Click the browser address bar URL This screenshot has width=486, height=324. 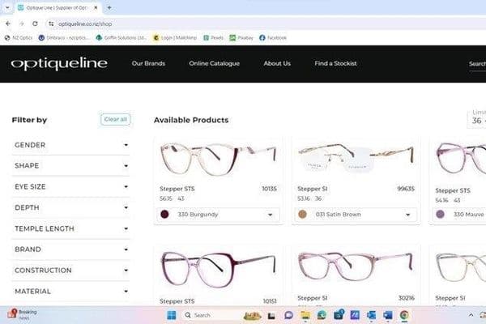[x=85, y=23]
